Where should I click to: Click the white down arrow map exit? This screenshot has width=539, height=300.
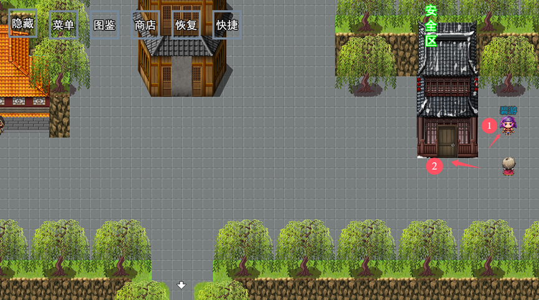181,285
